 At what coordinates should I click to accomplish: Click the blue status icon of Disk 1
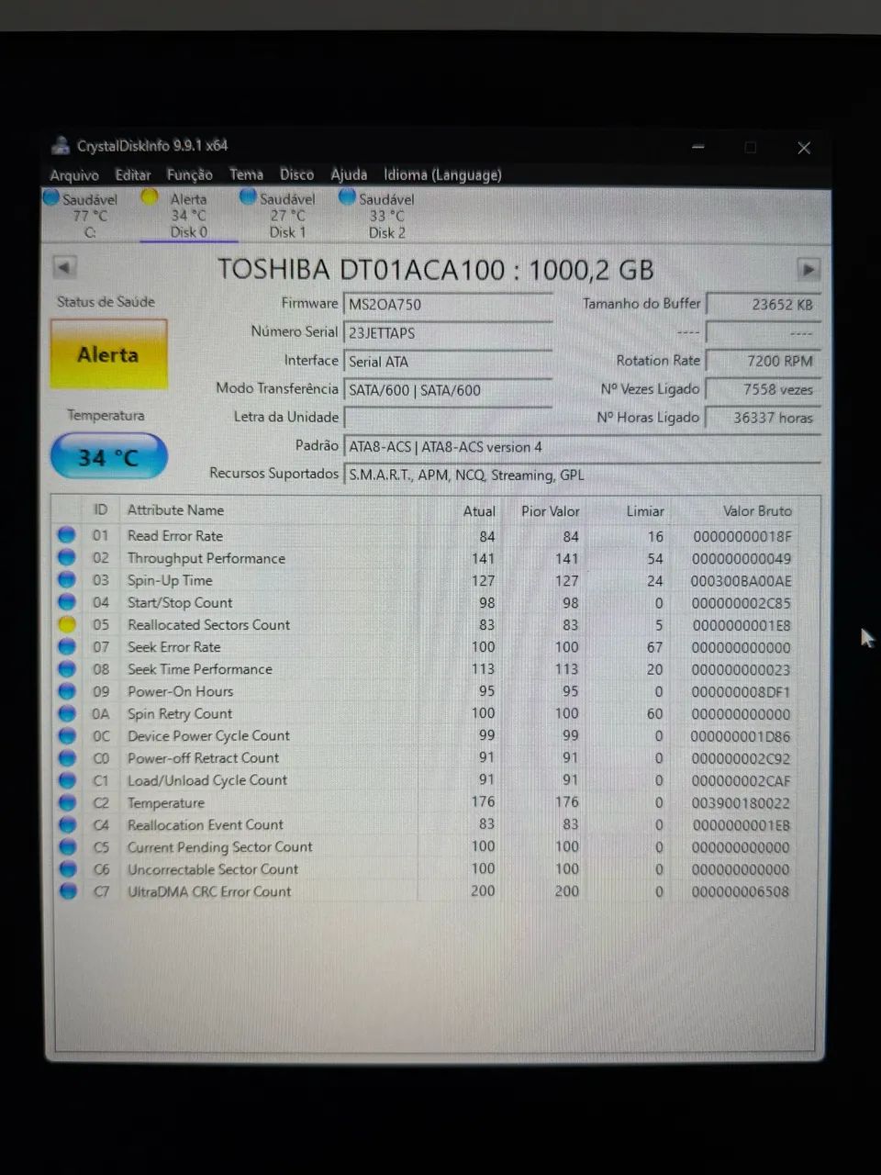tap(248, 196)
